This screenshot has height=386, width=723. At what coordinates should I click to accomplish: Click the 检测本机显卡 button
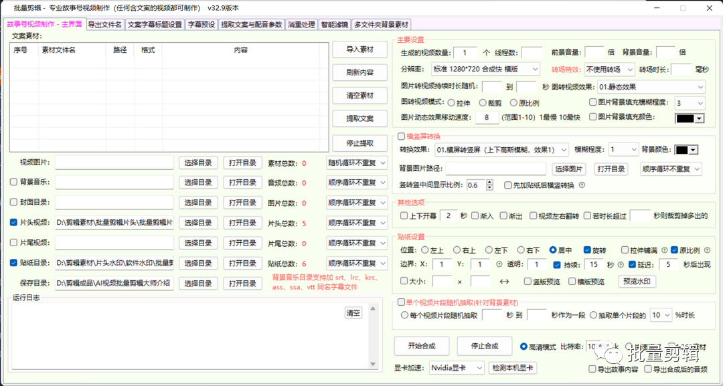tap(513, 367)
